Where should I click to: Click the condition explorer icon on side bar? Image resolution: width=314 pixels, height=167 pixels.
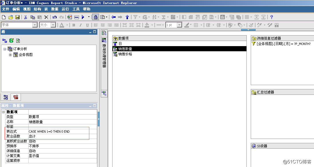point(104,93)
